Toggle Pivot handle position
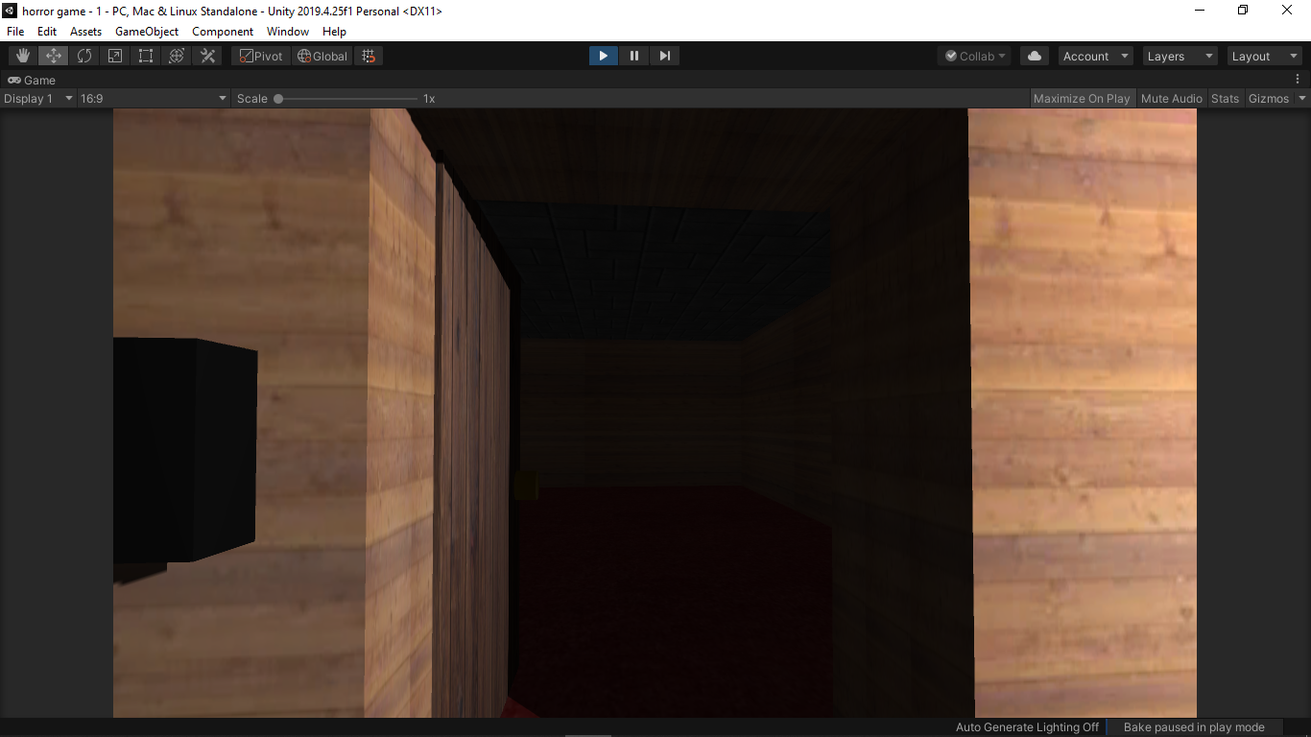The width and height of the screenshot is (1311, 737). pos(261,56)
